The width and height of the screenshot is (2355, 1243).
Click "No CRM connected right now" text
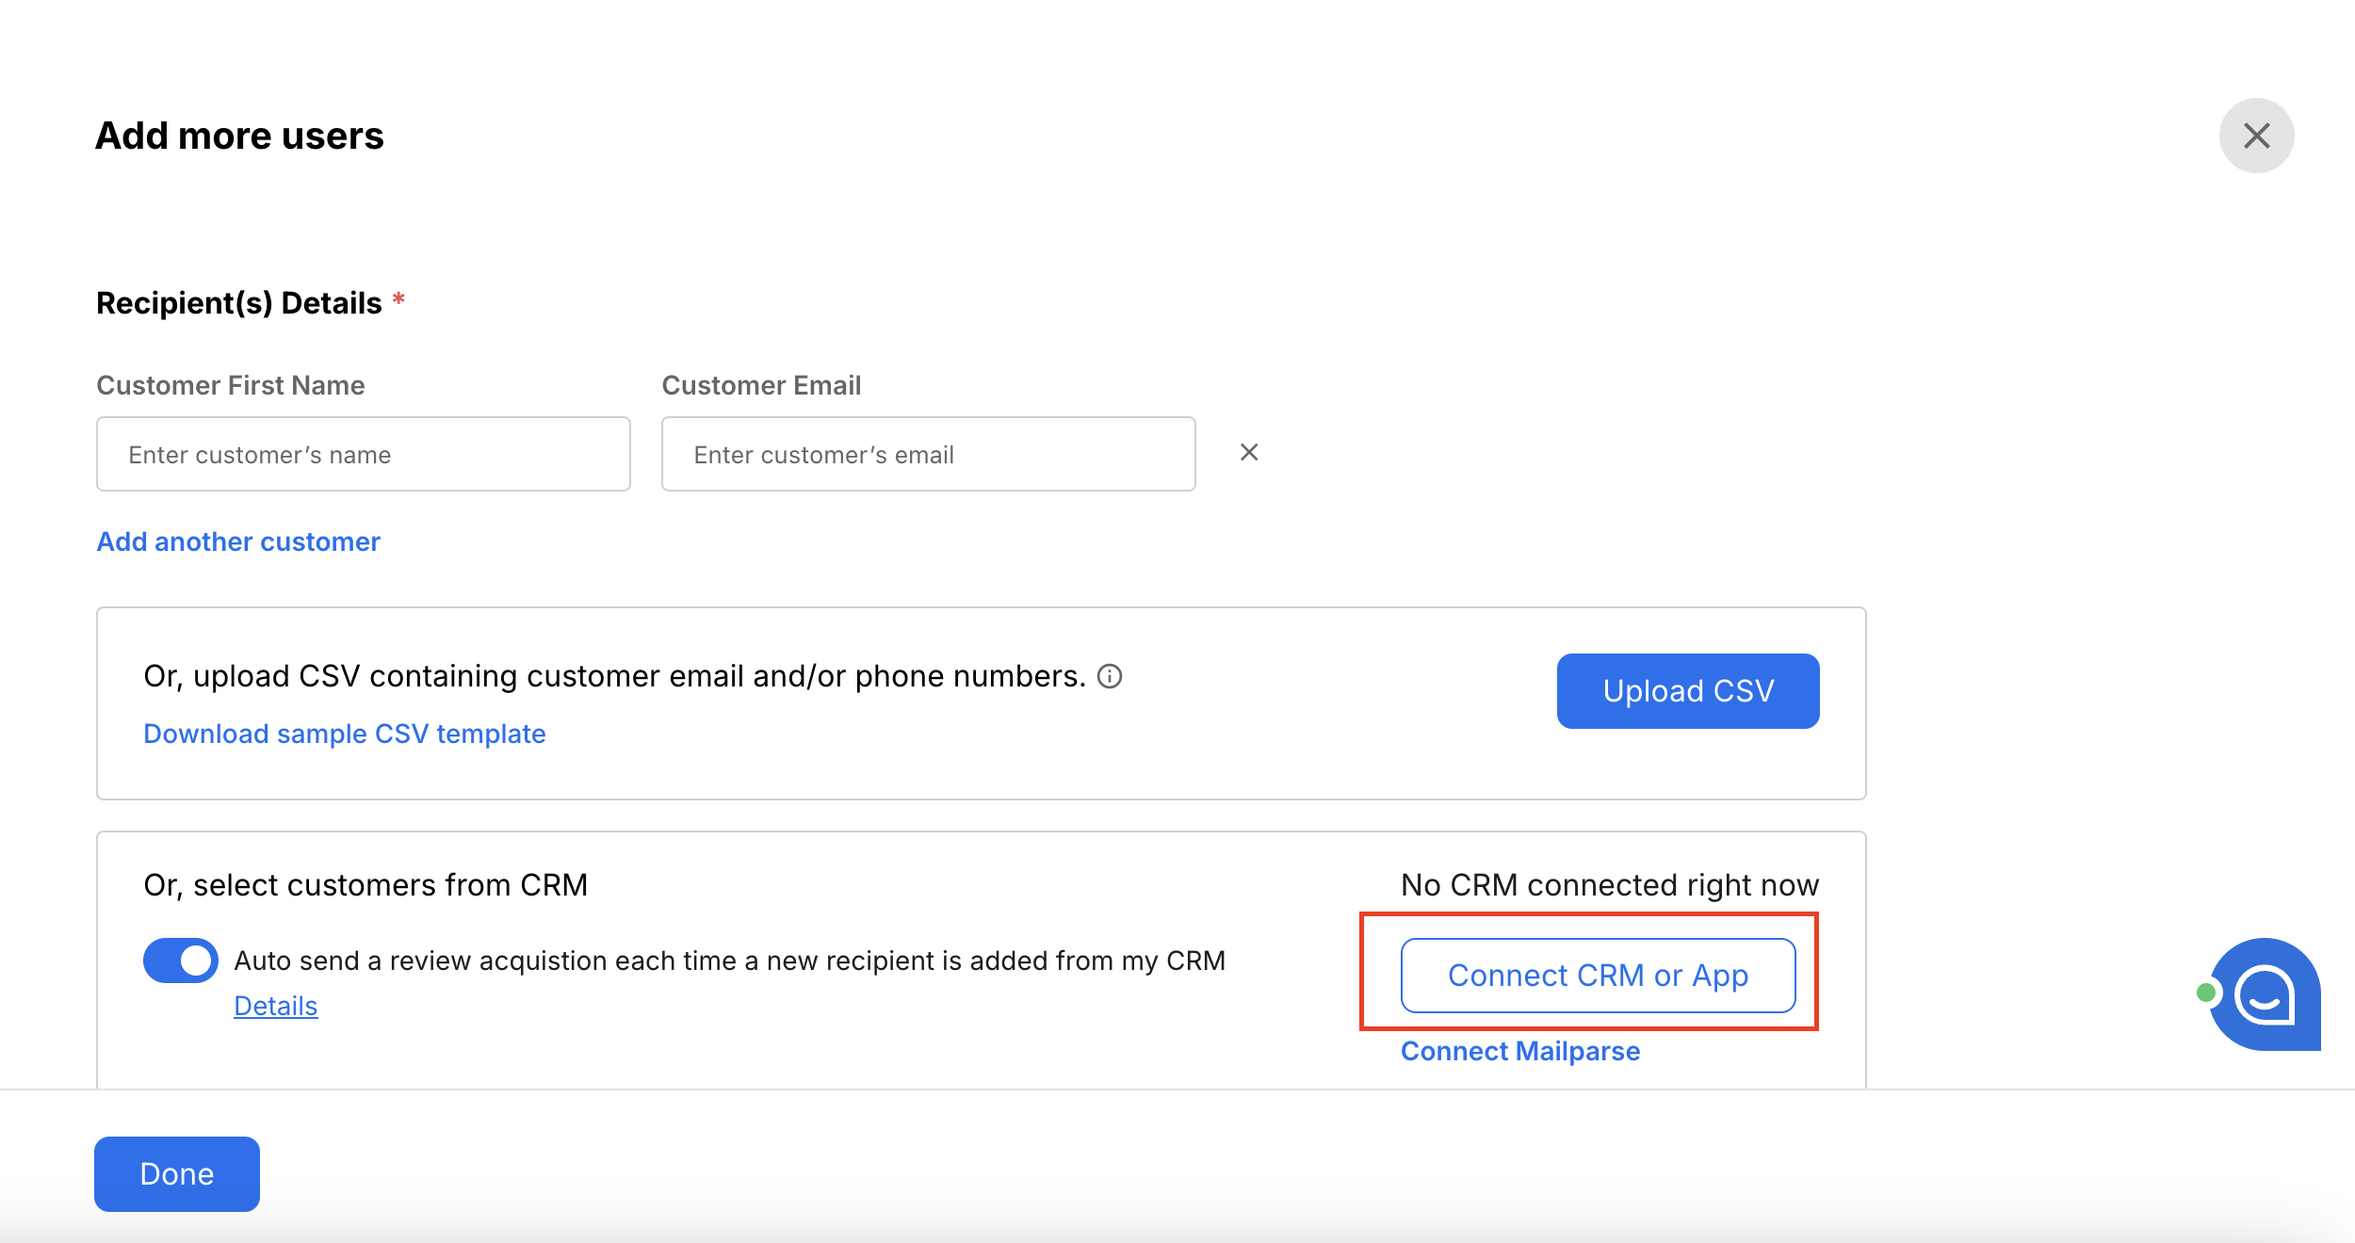point(1610,885)
